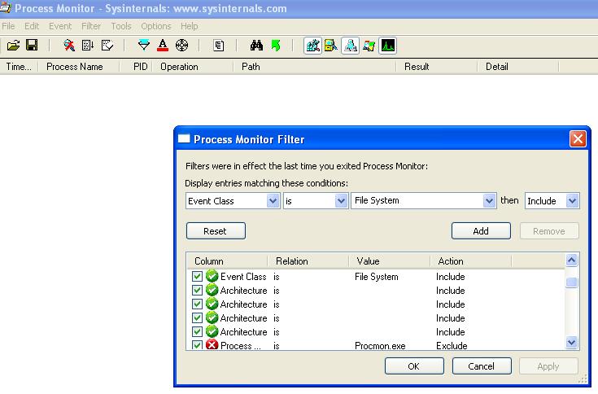Image resolution: width=598 pixels, height=394 pixels.
Task: Confirm filter with OK button
Action: pos(414,366)
